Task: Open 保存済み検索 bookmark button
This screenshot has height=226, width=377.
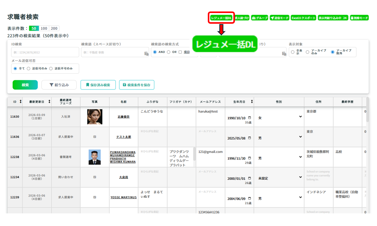Action: [98, 85]
